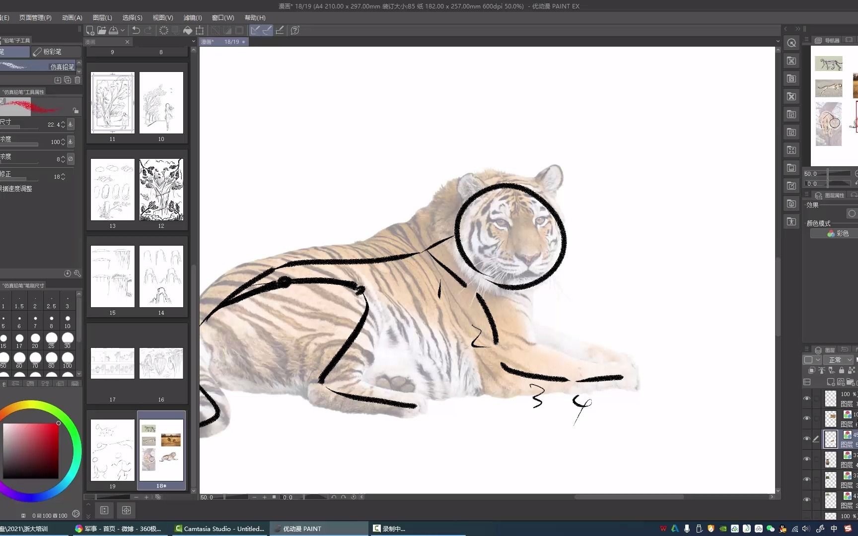Open the 选择(S) menu
The image size is (858, 536).
click(x=132, y=17)
